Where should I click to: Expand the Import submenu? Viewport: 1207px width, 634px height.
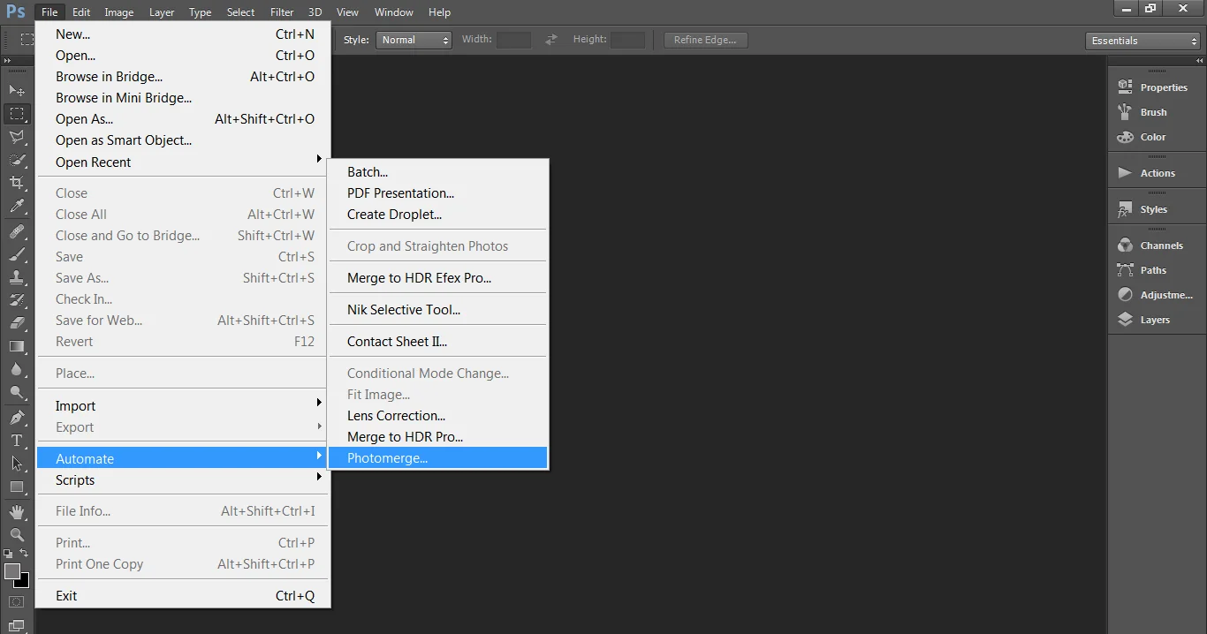(184, 406)
